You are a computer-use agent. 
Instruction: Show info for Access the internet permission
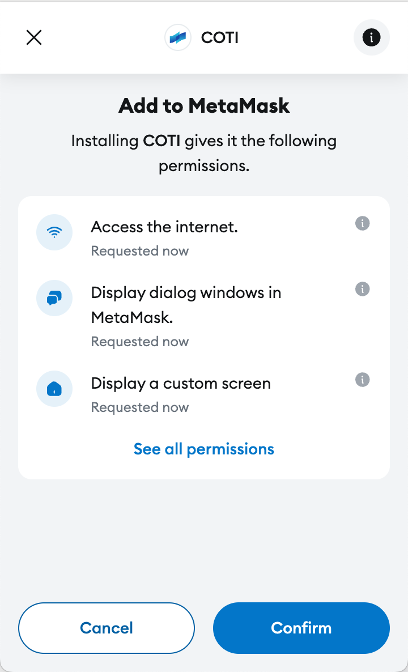click(x=363, y=223)
